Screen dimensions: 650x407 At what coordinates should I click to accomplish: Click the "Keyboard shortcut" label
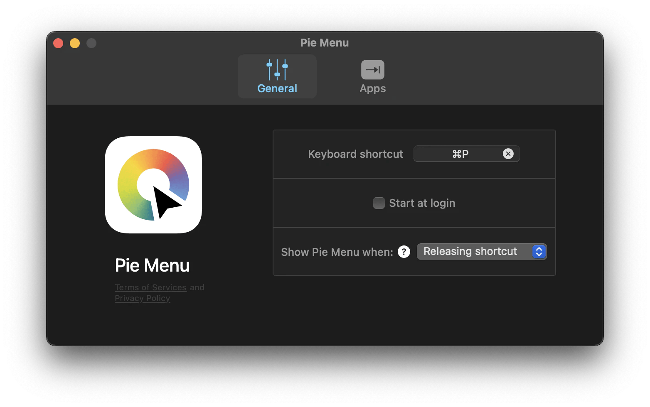click(355, 154)
